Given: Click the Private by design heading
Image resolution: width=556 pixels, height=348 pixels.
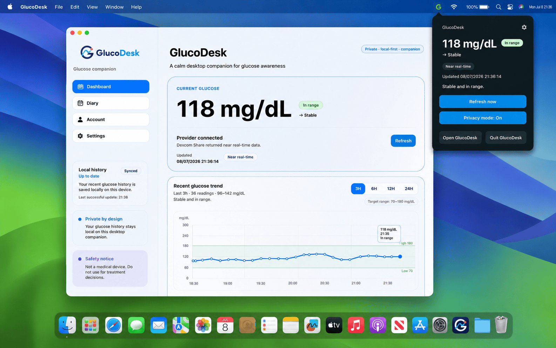Looking at the screenshot, I should [104, 219].
